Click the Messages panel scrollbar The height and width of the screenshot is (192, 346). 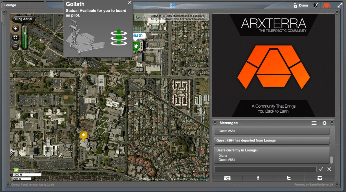[331, 160]
